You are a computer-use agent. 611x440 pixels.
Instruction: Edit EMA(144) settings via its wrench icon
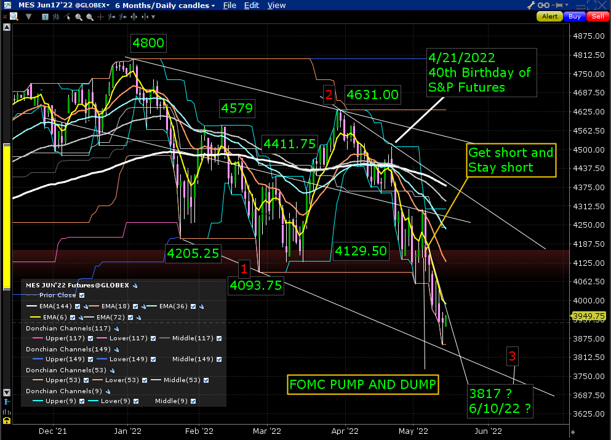pyautogui.click(x=86, y=306)
